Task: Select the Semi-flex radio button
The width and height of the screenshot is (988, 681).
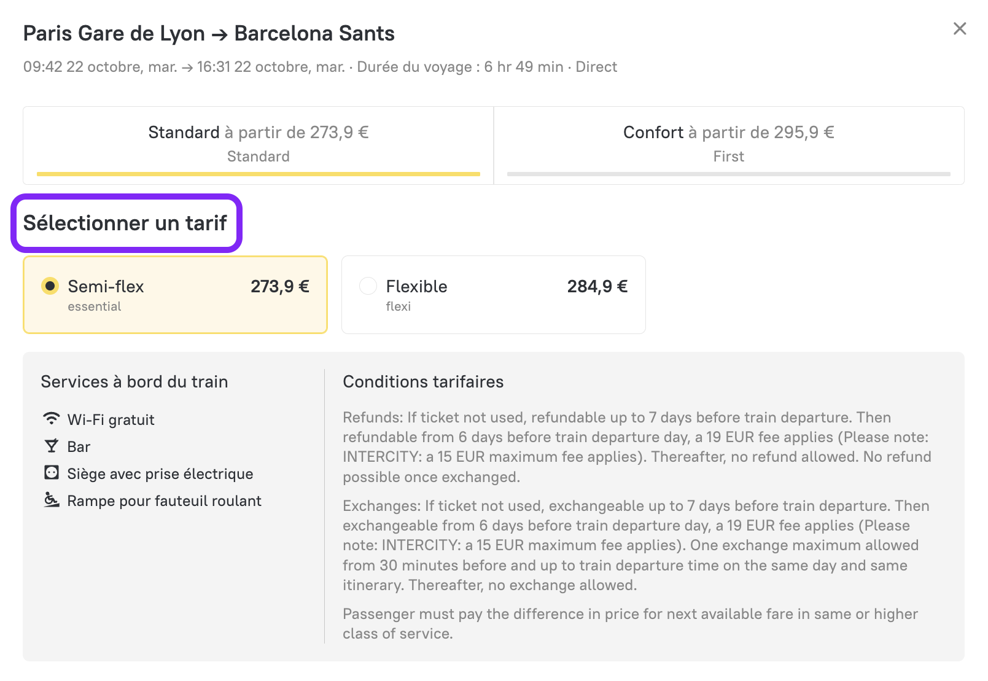Action: 50,286
